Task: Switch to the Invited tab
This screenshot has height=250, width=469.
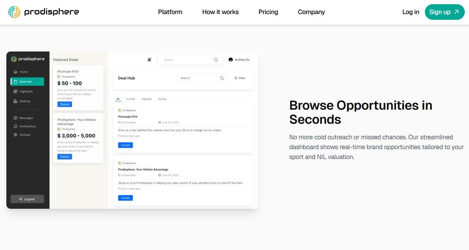Action: click(131, 99)
